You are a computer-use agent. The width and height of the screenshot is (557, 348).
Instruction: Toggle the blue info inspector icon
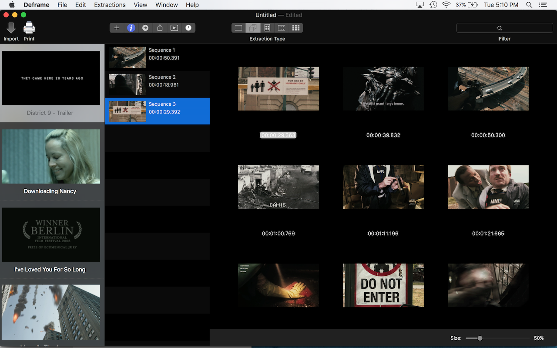click(131, 28)
